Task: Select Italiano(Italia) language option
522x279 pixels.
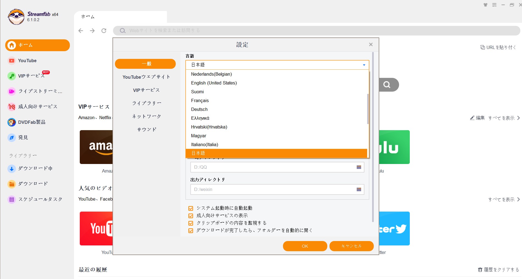Action: 276,144
